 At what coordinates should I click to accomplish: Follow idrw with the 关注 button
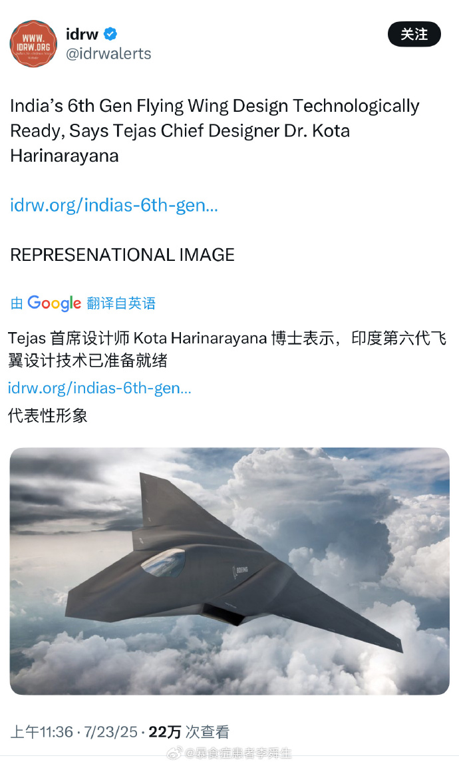(x=414, y=35)
